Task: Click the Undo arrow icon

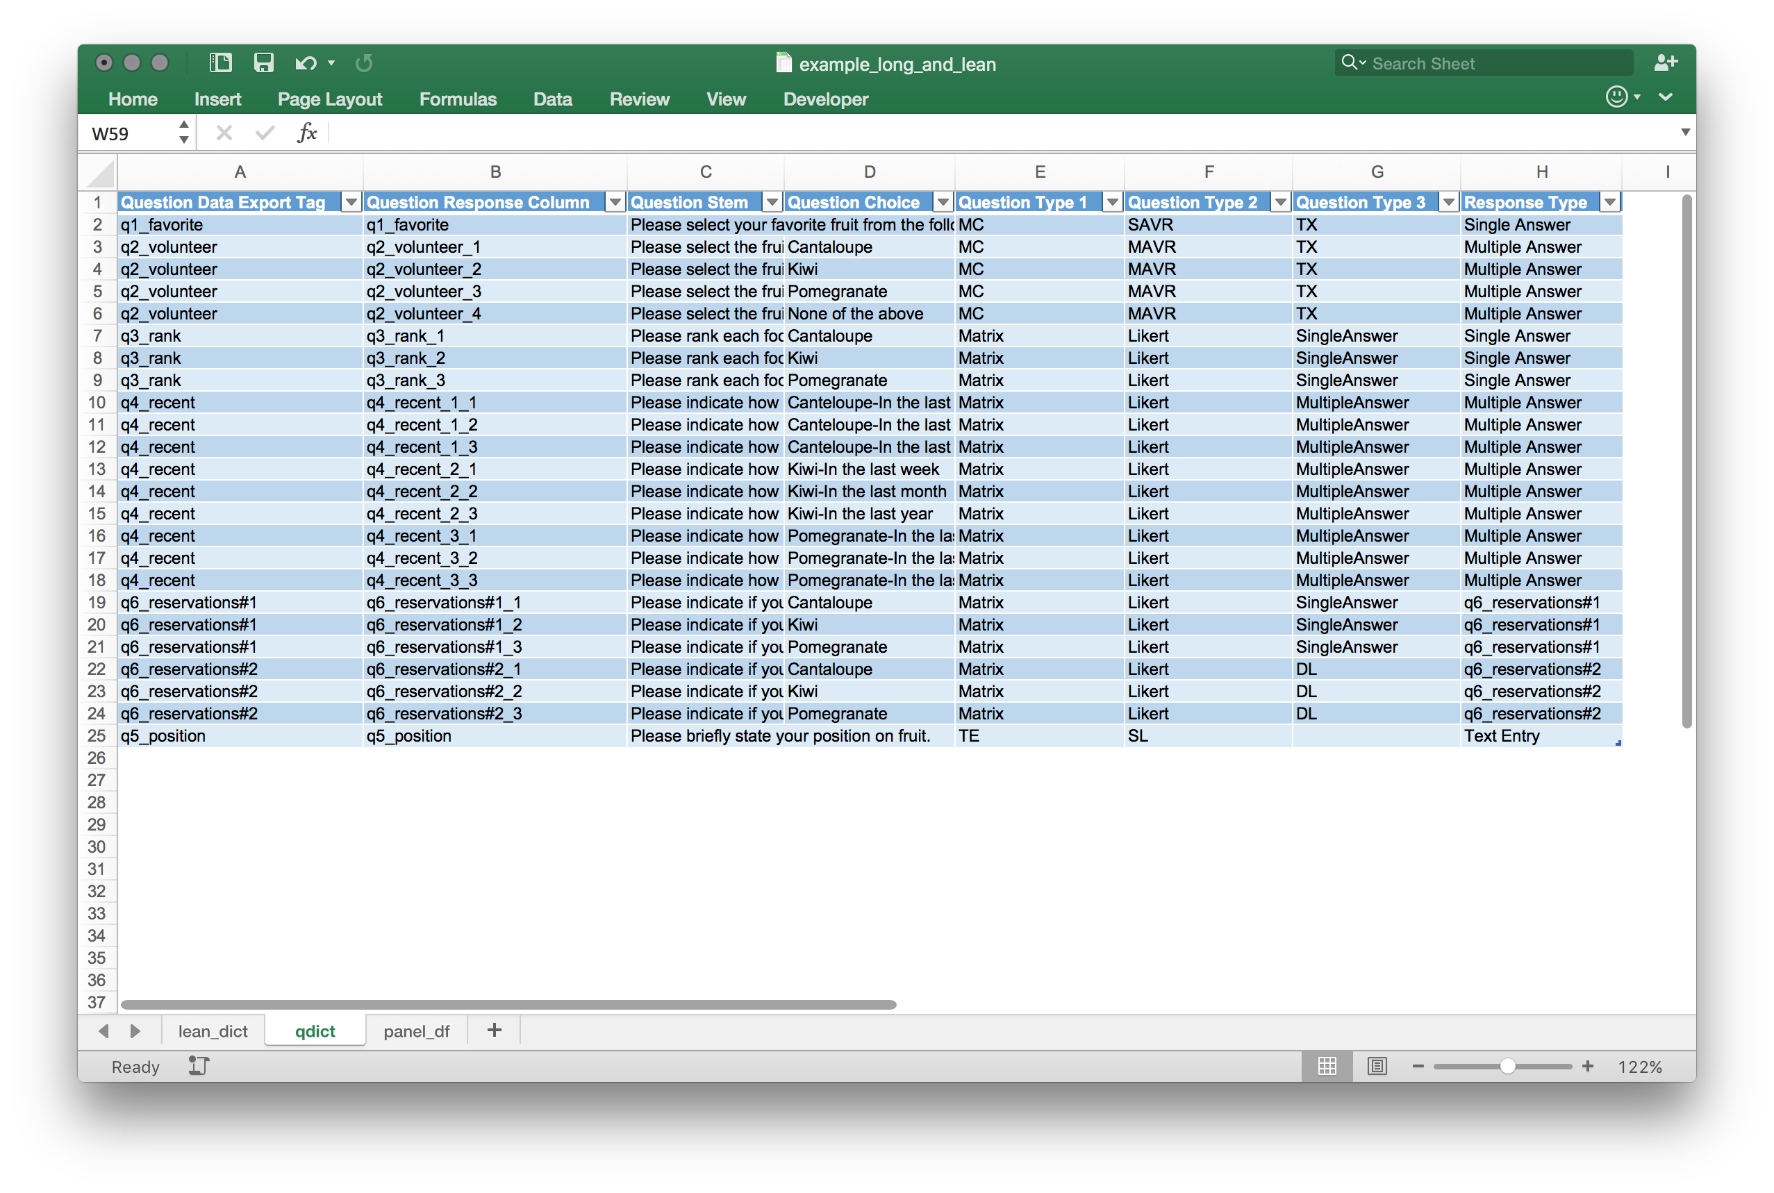Action: 306,63
